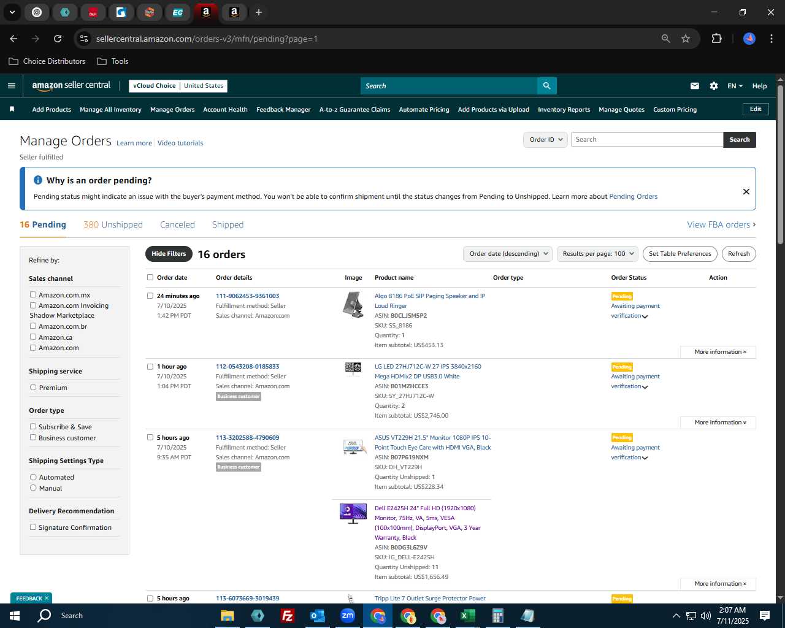
Task: Click the blue info circle icon
Action: pos(38,180)
